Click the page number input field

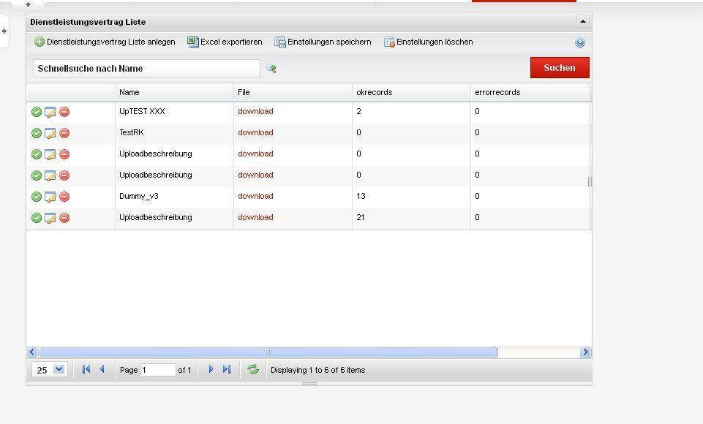click(158, 370)
